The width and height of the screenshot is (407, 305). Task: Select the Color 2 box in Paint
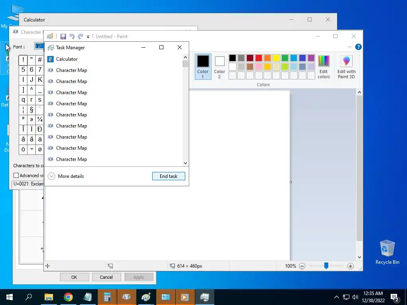point(219,66)
